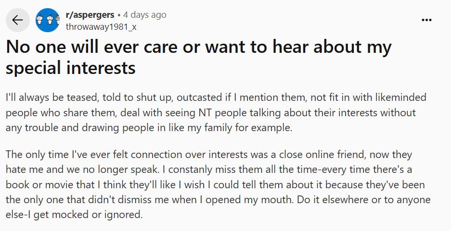Click the word "outcasted" in the post body
Image resolution: width=451 pixels, height=231 pixels.
coord(199,97)
